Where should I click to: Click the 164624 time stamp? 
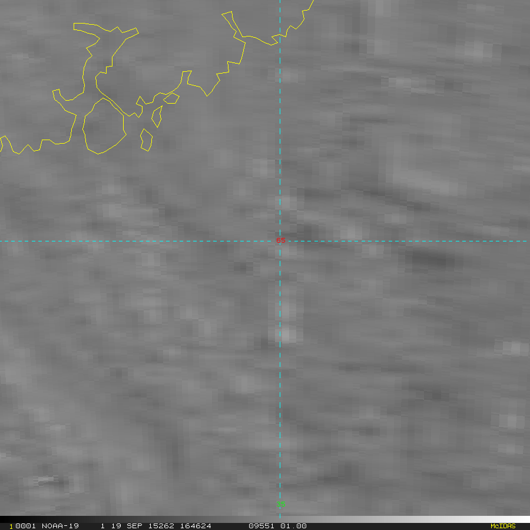pyautogui.click(x=196, y=526)
